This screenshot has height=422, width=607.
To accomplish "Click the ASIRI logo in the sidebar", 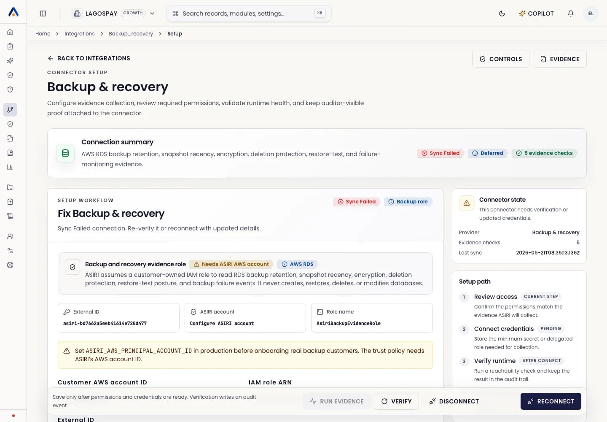I will pos(13,12).
